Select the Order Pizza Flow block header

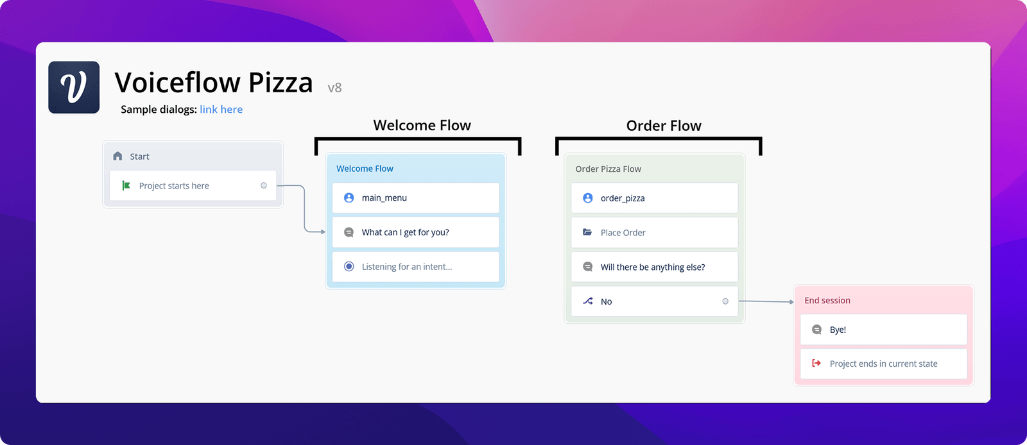pyautogui.click(x=655, y=169)
